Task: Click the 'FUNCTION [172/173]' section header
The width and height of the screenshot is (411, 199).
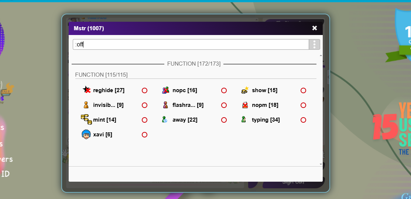Action: [194, 64]
